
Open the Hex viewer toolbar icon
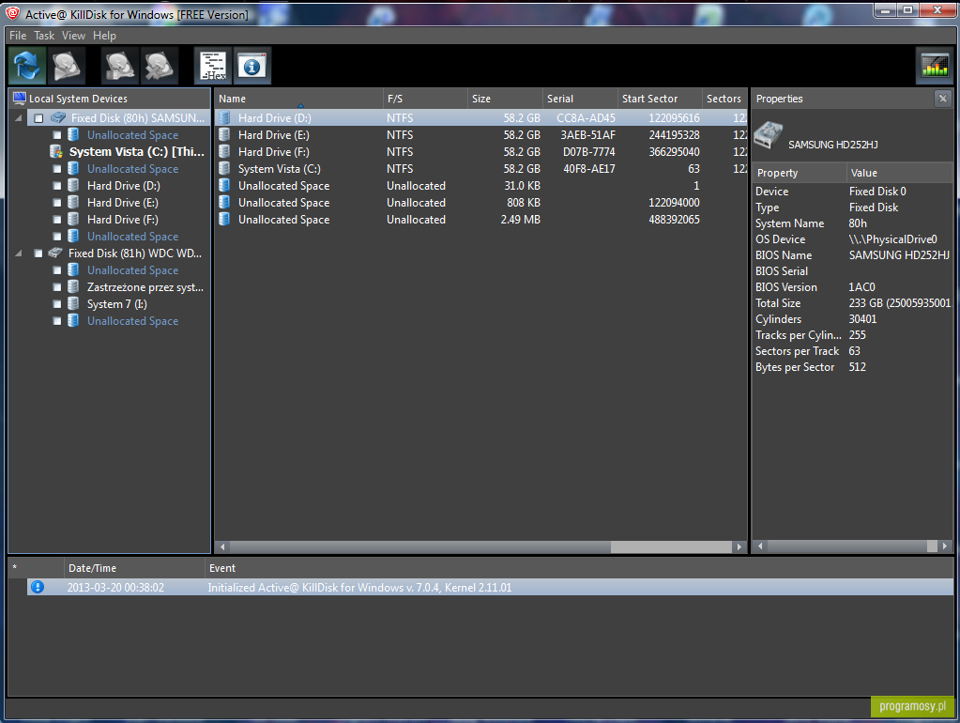pos(213,66)
